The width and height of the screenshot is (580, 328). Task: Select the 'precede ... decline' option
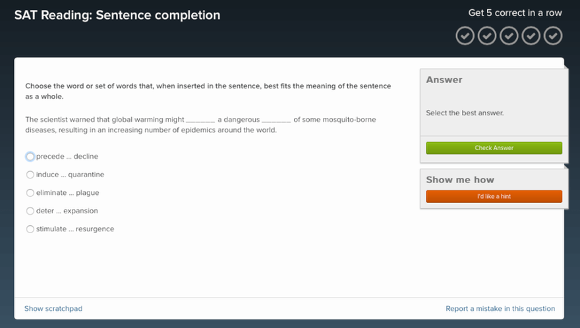pos(30,157)
